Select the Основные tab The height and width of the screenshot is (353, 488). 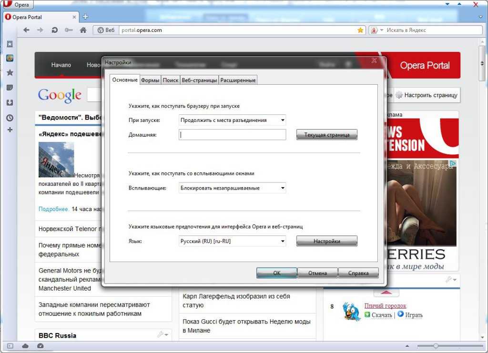click(125, 80)
